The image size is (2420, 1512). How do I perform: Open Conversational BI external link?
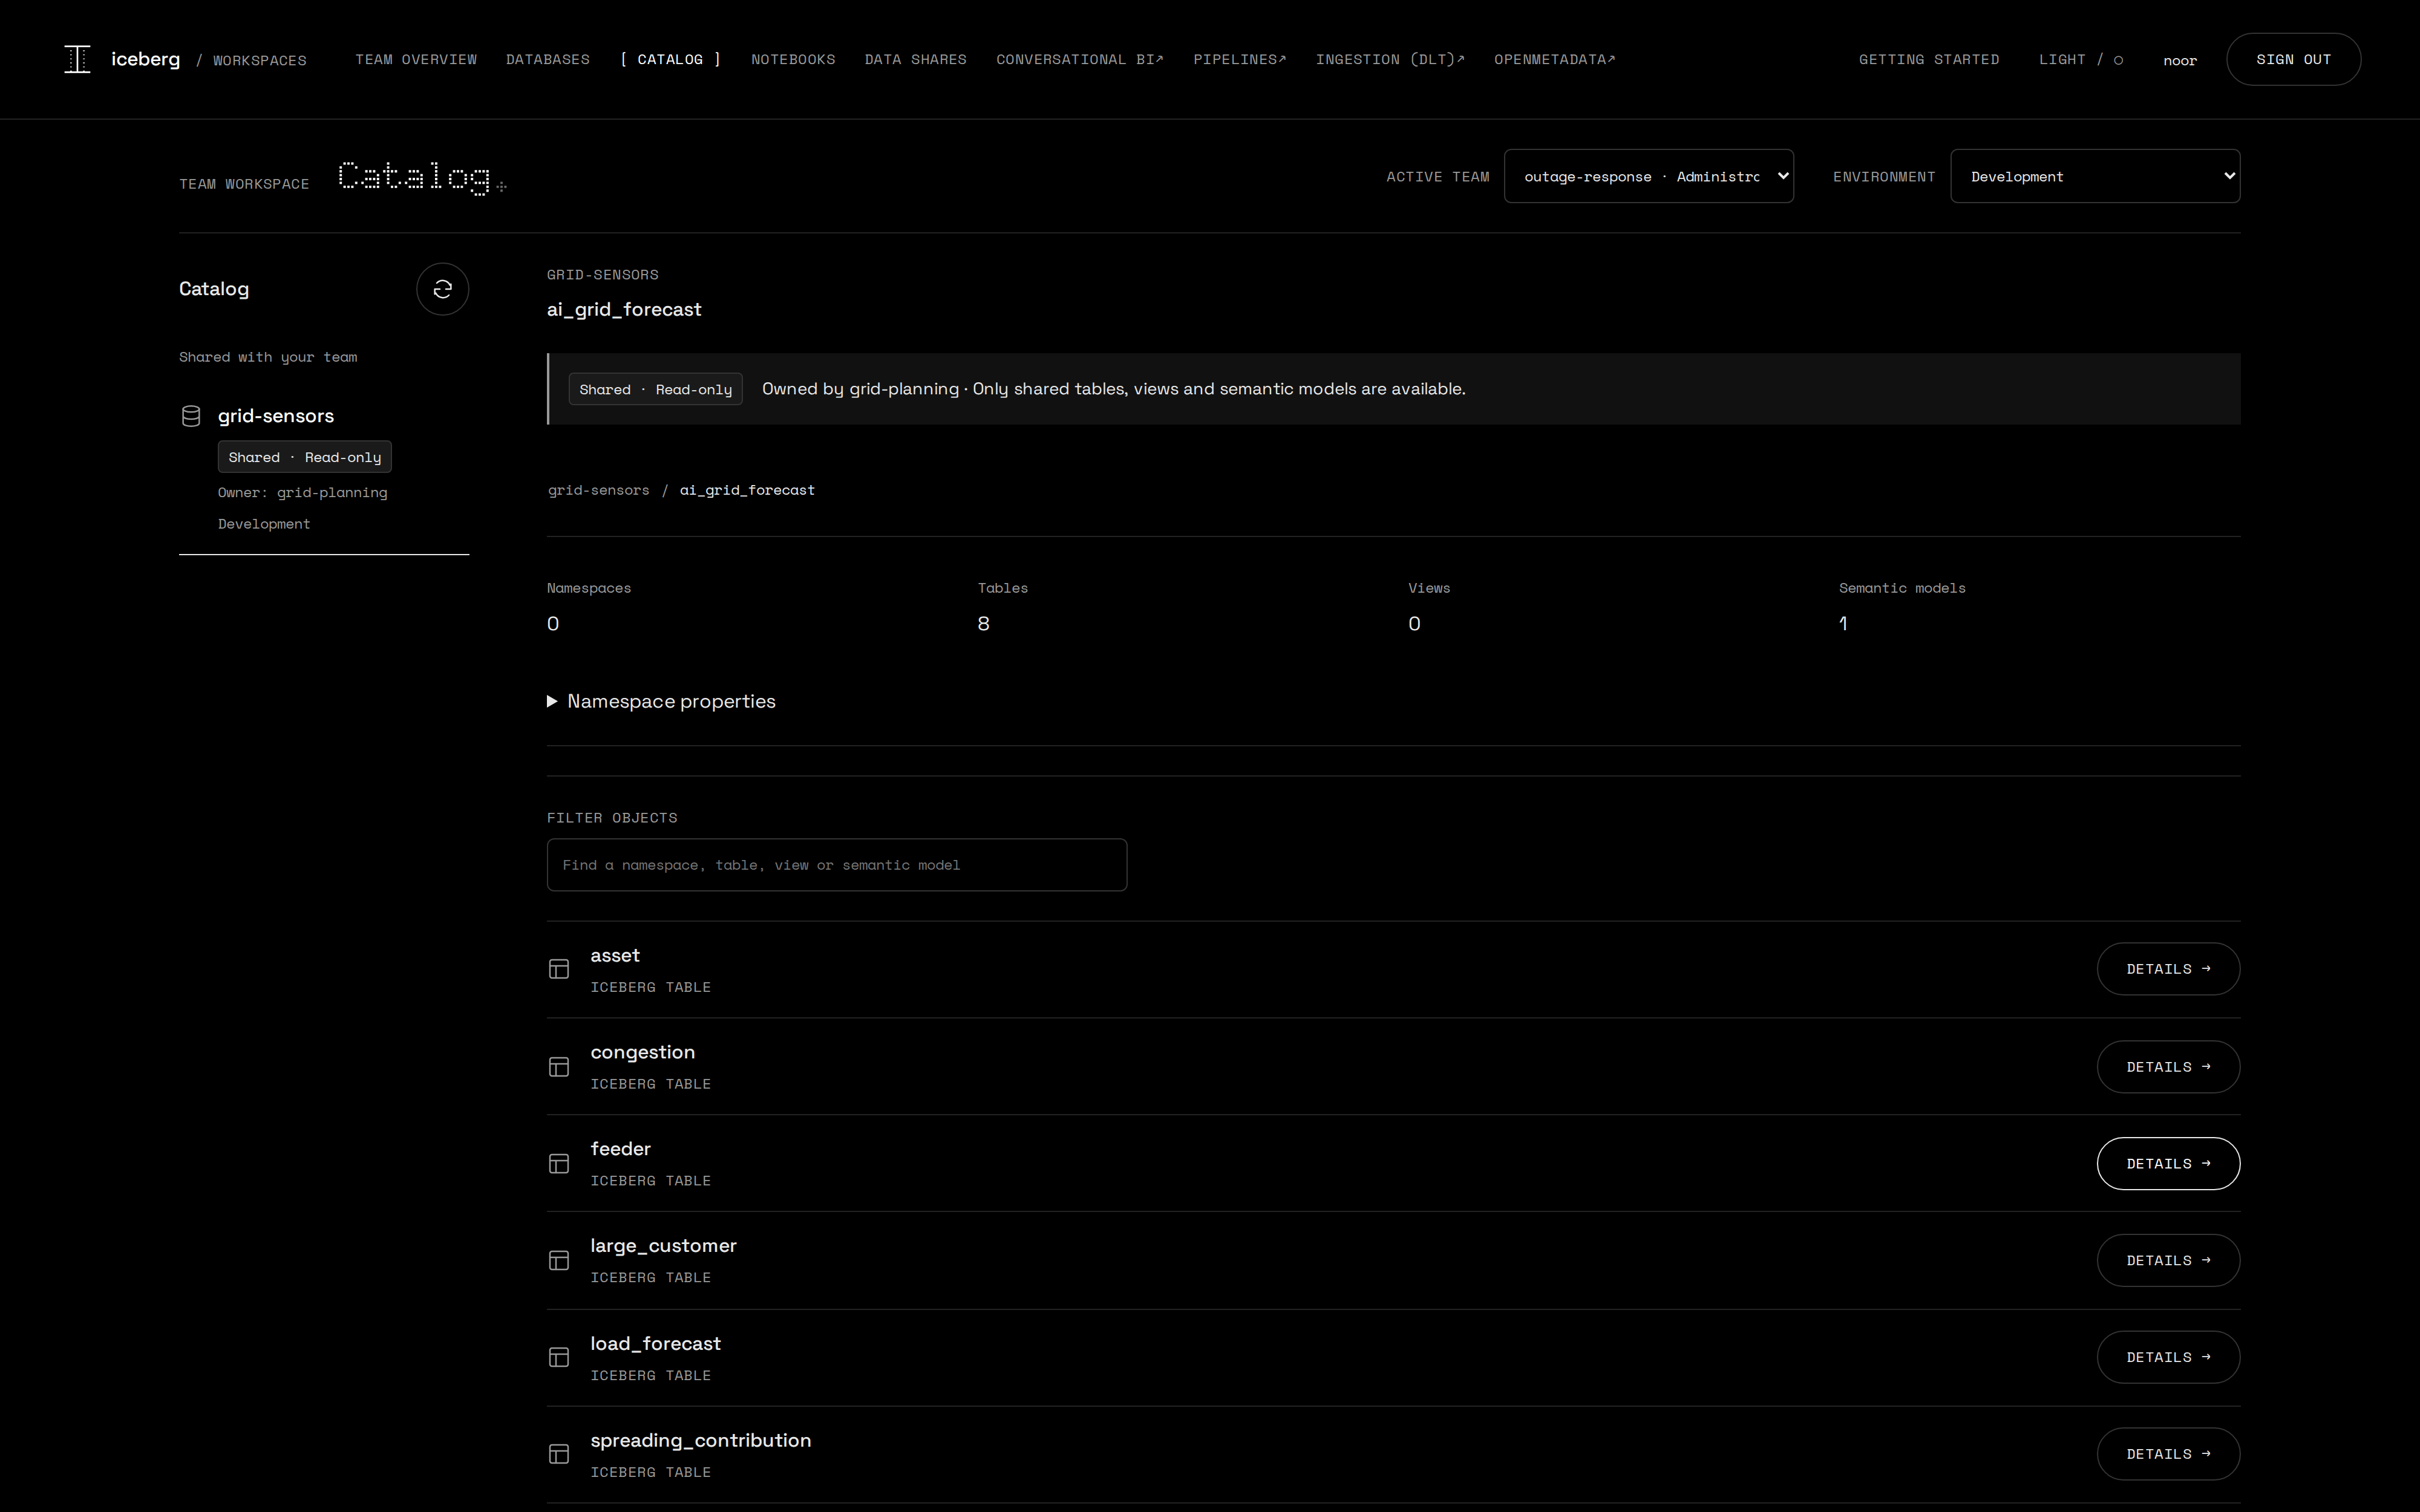[x=1080, y=60]
